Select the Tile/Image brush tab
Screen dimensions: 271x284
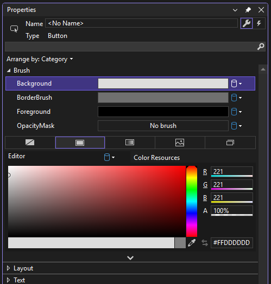[180, 143]
